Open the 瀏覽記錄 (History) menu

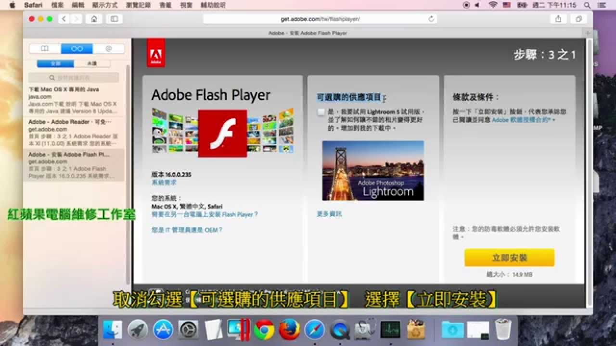click(x=137, y=5)
